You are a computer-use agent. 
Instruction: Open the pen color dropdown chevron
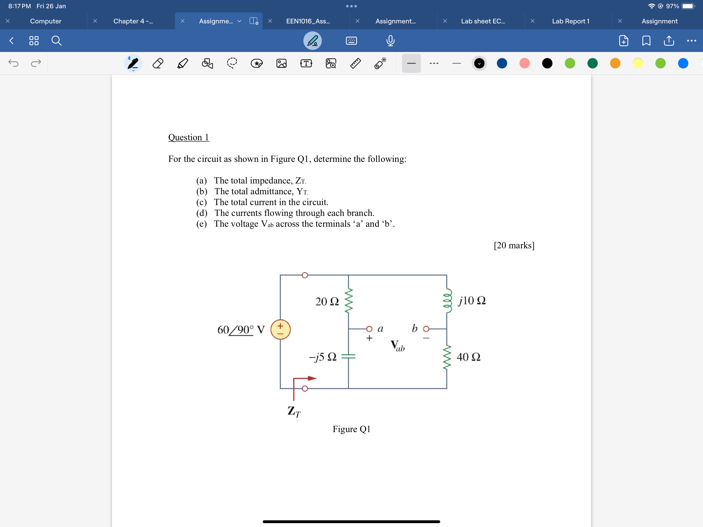pyautogui.click(x=479, y=63)
